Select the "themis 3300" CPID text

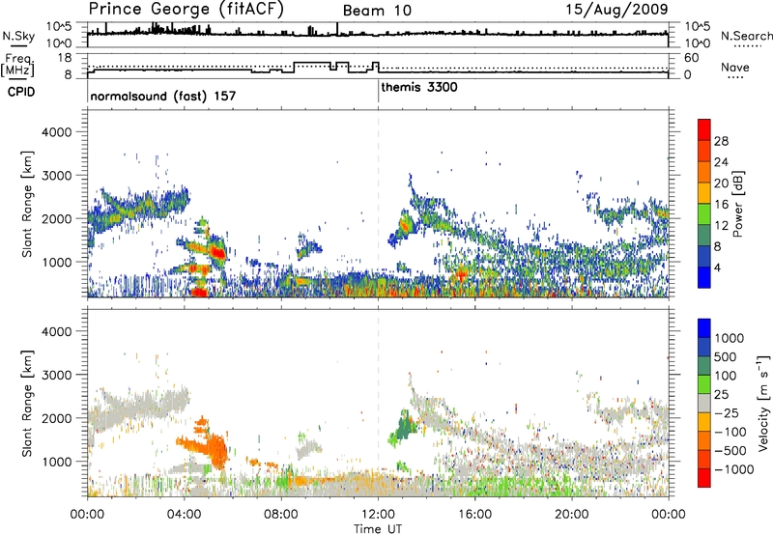pos(419,87)
